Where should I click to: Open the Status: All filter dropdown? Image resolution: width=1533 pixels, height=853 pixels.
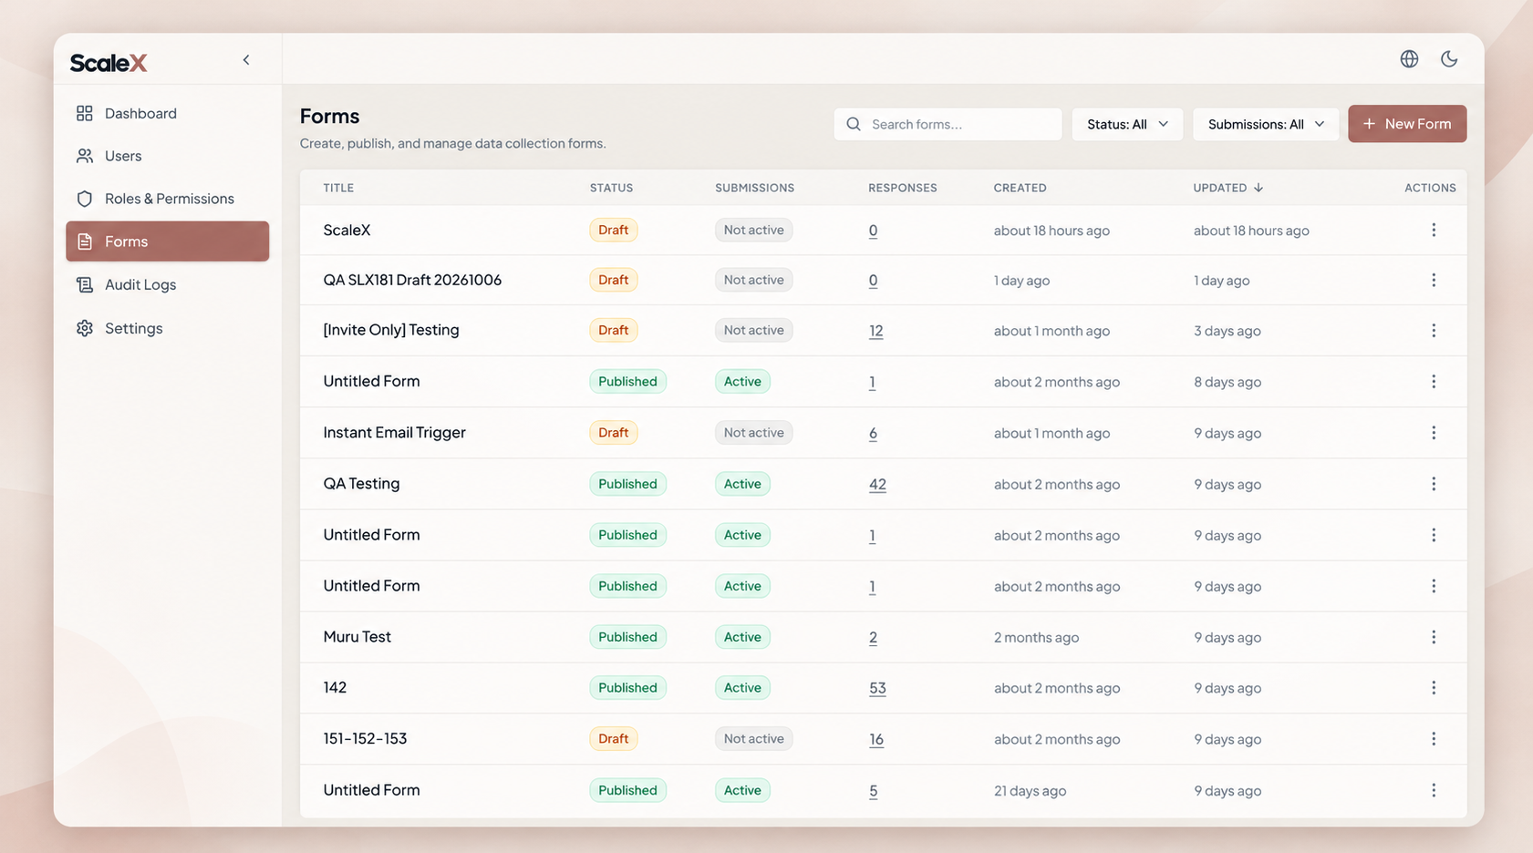pyautogui.click(x=1127, y=124)
